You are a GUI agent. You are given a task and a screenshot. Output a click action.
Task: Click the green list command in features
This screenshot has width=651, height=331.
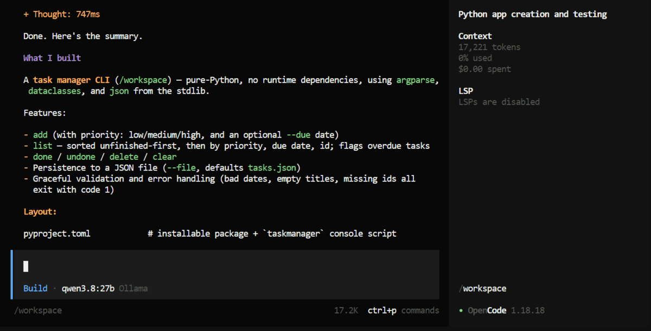[x=42, y=146]
